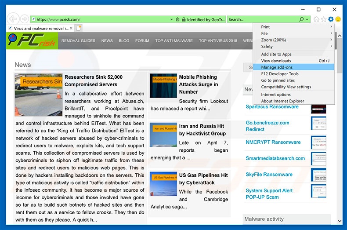Screen dimensions: 347x230
Task: Open System Support Alert POP-UP Scam link
Action: tap(269, 193)
